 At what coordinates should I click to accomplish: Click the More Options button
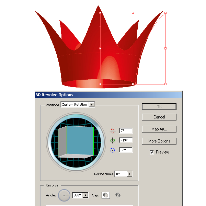point(159,141)
